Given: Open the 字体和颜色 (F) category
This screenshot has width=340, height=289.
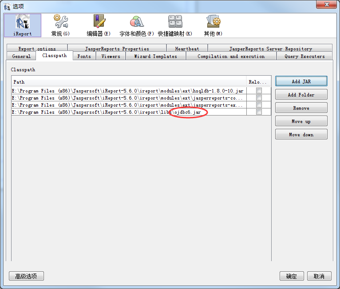Looking at the screenshot, I should [137, 25].
